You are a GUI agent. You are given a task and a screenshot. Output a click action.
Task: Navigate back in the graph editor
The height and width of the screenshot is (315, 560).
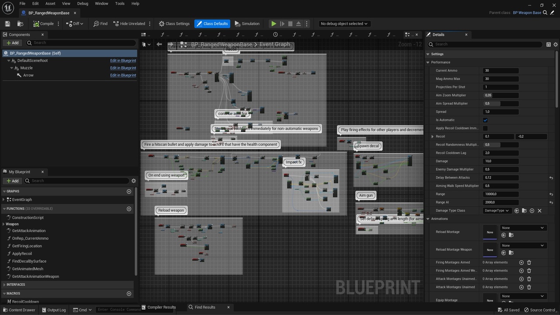tap(159, 44)
